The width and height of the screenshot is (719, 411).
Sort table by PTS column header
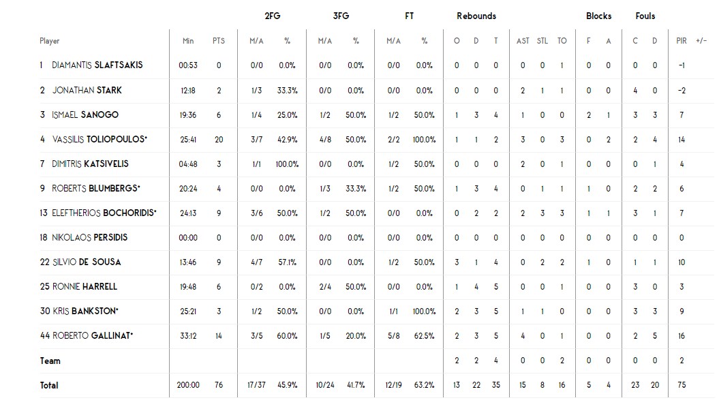[218, 41]
